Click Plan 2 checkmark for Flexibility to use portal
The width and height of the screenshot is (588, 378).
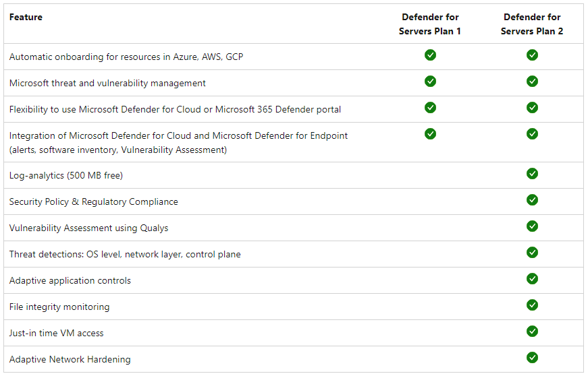click(532, 108)
